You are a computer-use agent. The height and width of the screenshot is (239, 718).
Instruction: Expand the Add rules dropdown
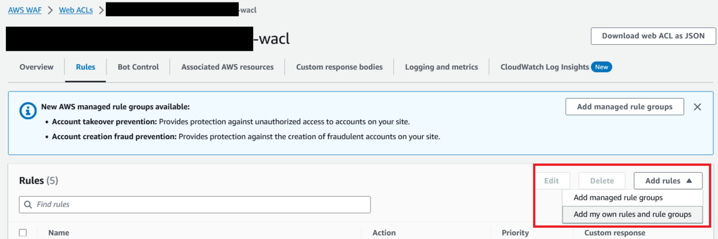pyautogui.click(x=668, y=180)
